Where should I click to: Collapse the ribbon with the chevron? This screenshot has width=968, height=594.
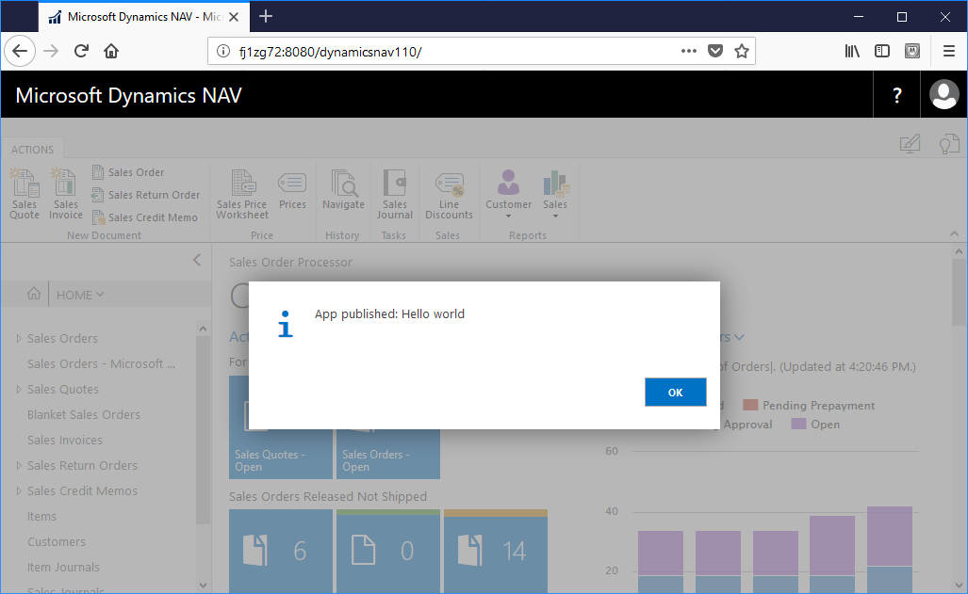[955, 233]
